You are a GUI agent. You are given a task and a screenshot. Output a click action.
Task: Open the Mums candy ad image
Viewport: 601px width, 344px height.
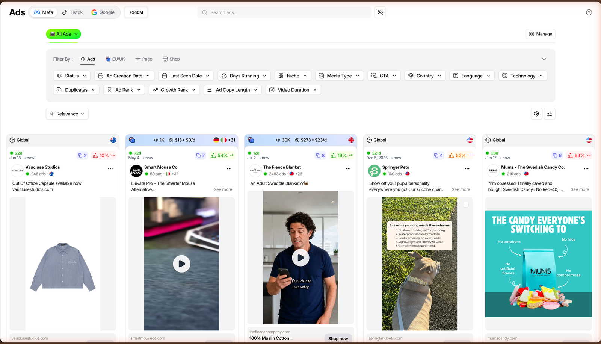(539, 264)
